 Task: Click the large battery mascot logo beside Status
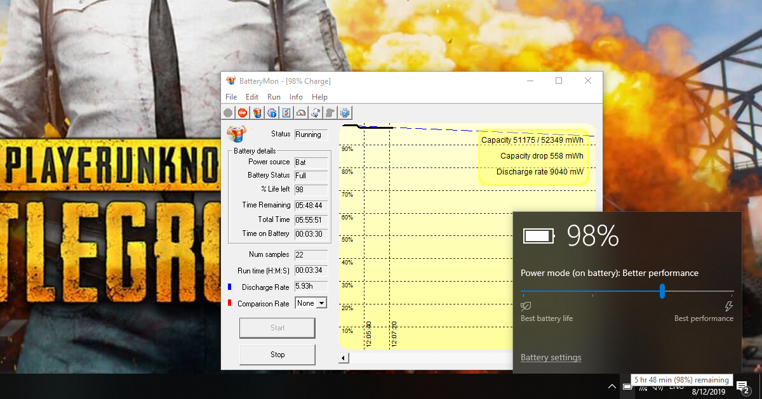(x=236, y=134)
